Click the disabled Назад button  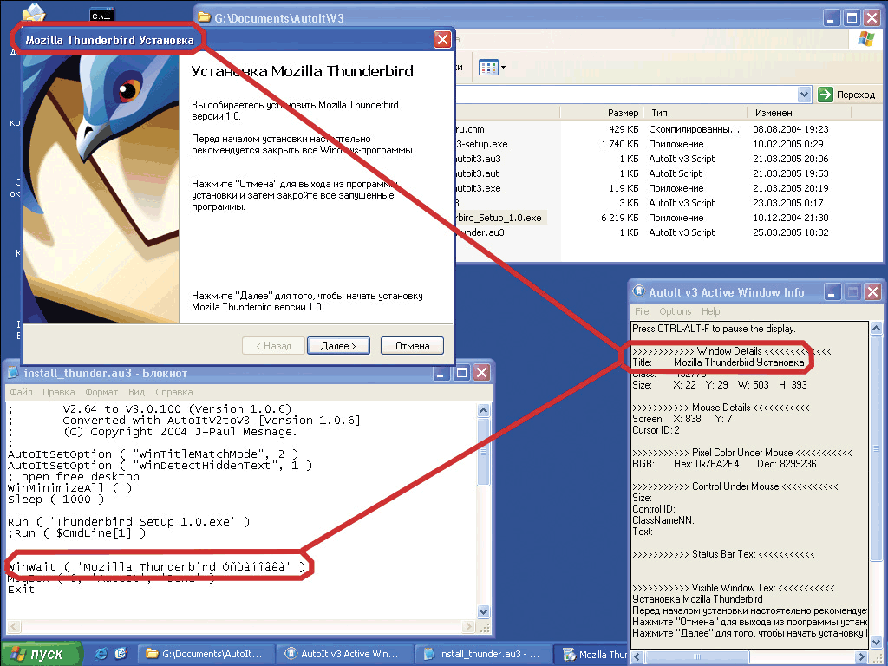click(x=273, y=345)
